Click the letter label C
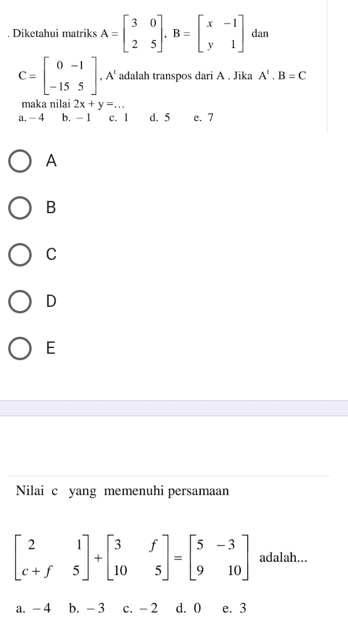 pyautogui.click(x=51, y=254)
